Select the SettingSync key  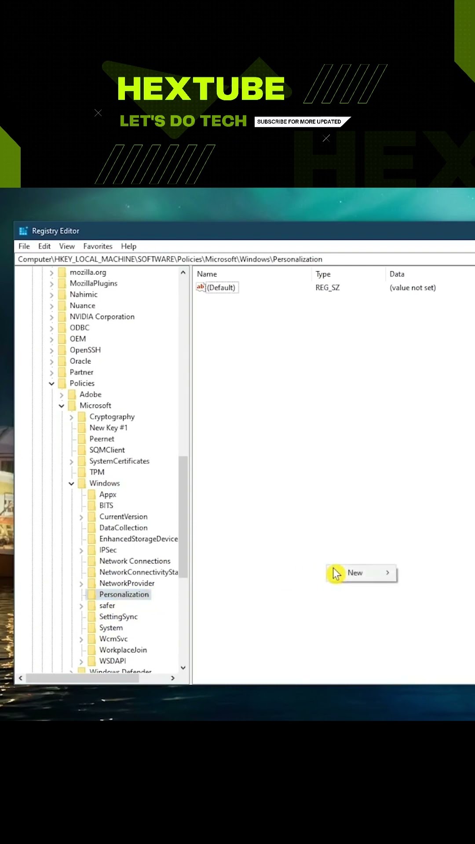(x=118, y=617)
